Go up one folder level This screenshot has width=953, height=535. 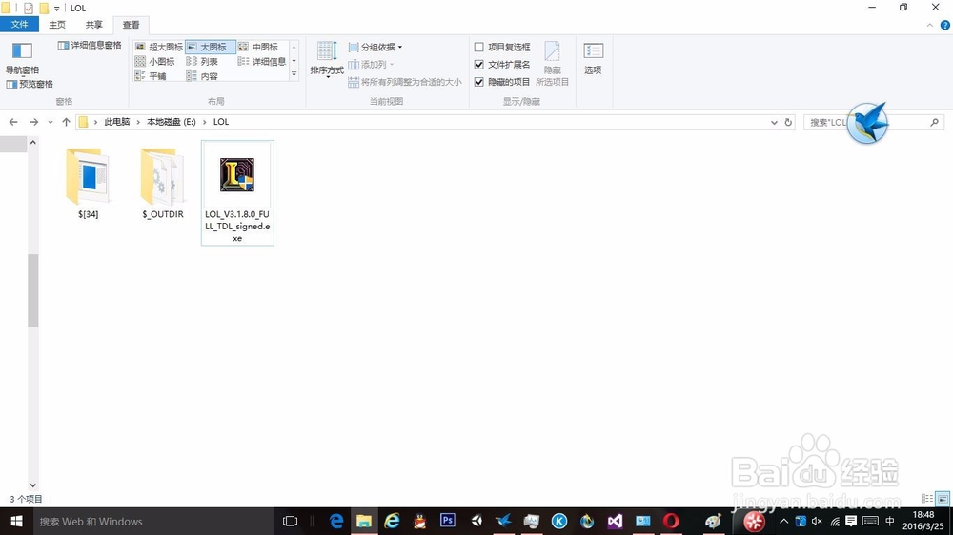tap(66, 122)
